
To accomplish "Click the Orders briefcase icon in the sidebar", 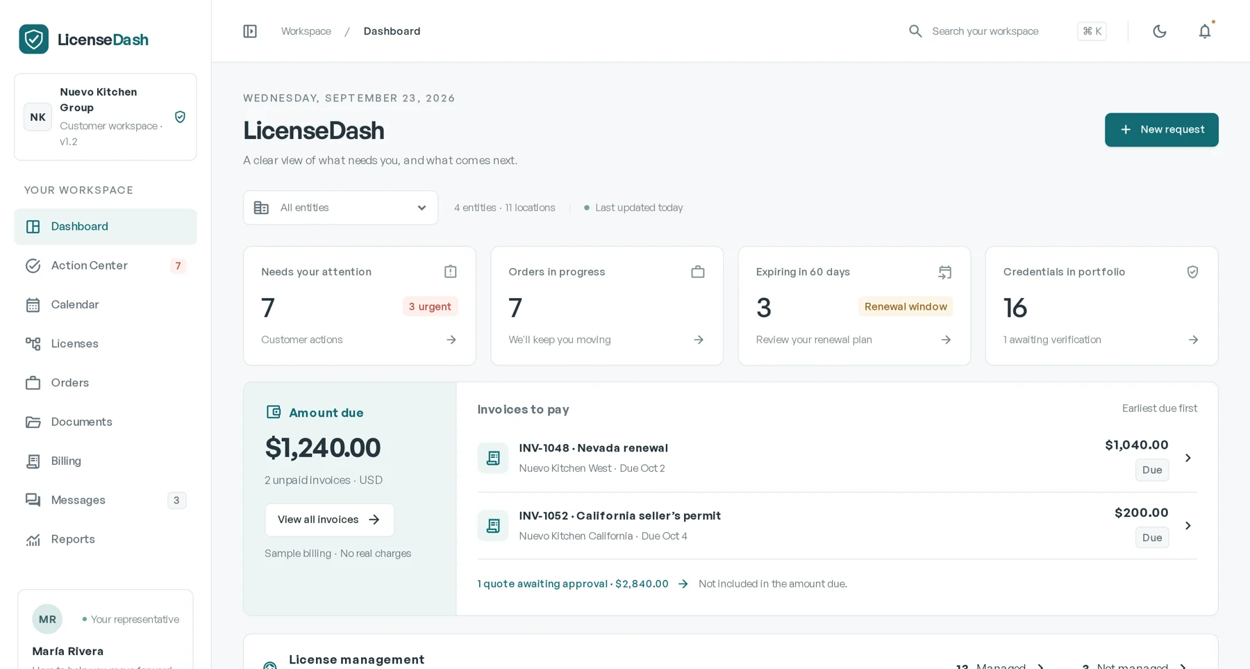I will tap(33, 383).
